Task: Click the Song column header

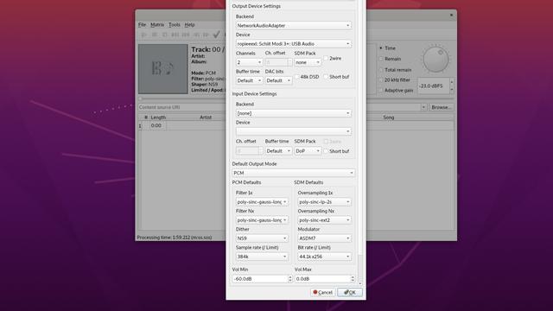Action: click(388, 117)
